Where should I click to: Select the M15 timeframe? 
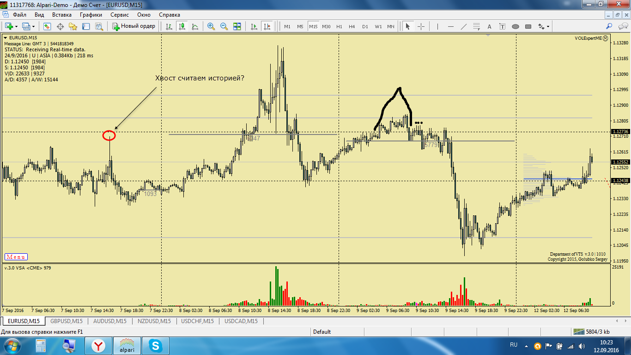313,26
